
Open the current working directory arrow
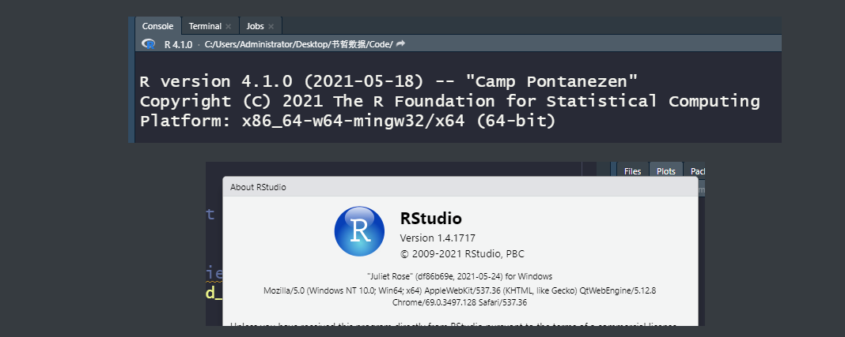[x=400, y=44]
